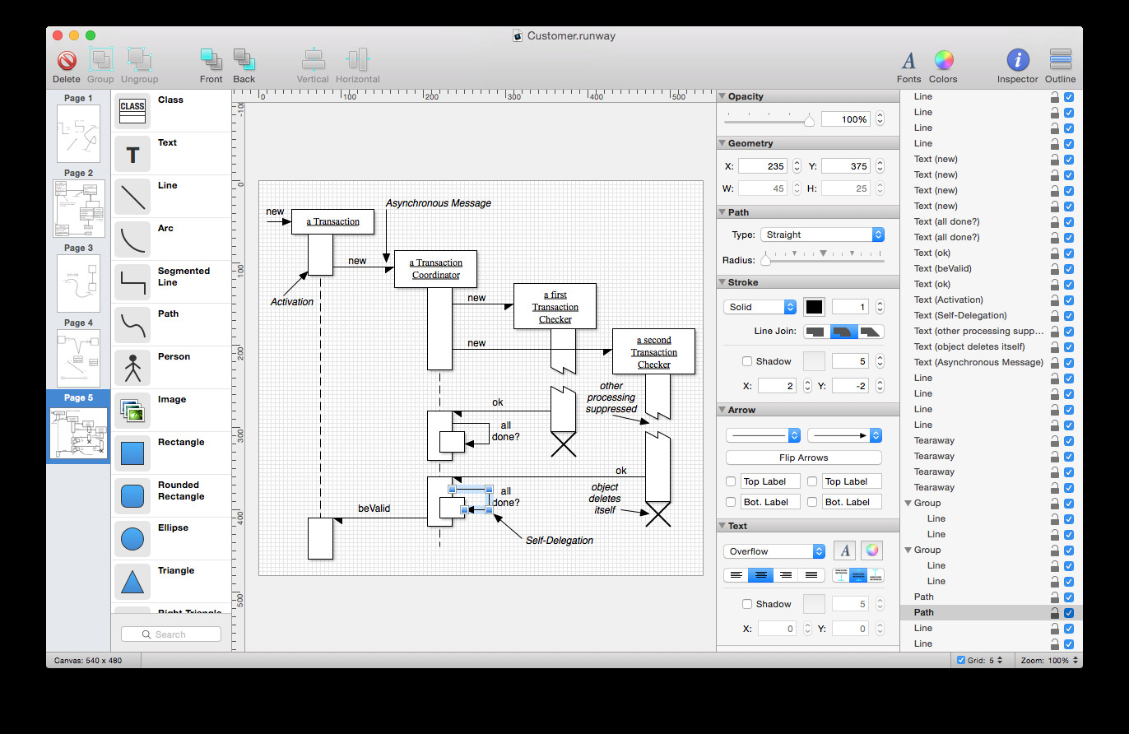Click the shape Search field

[x=171, y=634]
